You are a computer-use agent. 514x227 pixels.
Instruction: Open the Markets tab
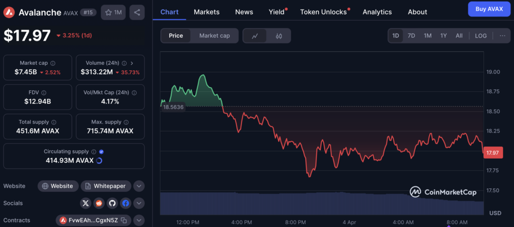(x=206, y=12)
